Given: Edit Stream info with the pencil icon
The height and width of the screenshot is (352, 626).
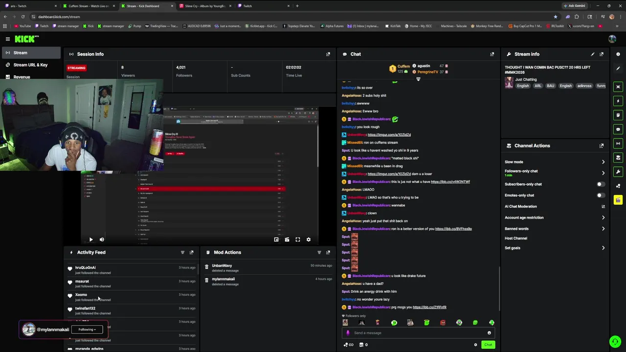Looking at the screenshot, I should pyautogui.click(x=593, y=54).
